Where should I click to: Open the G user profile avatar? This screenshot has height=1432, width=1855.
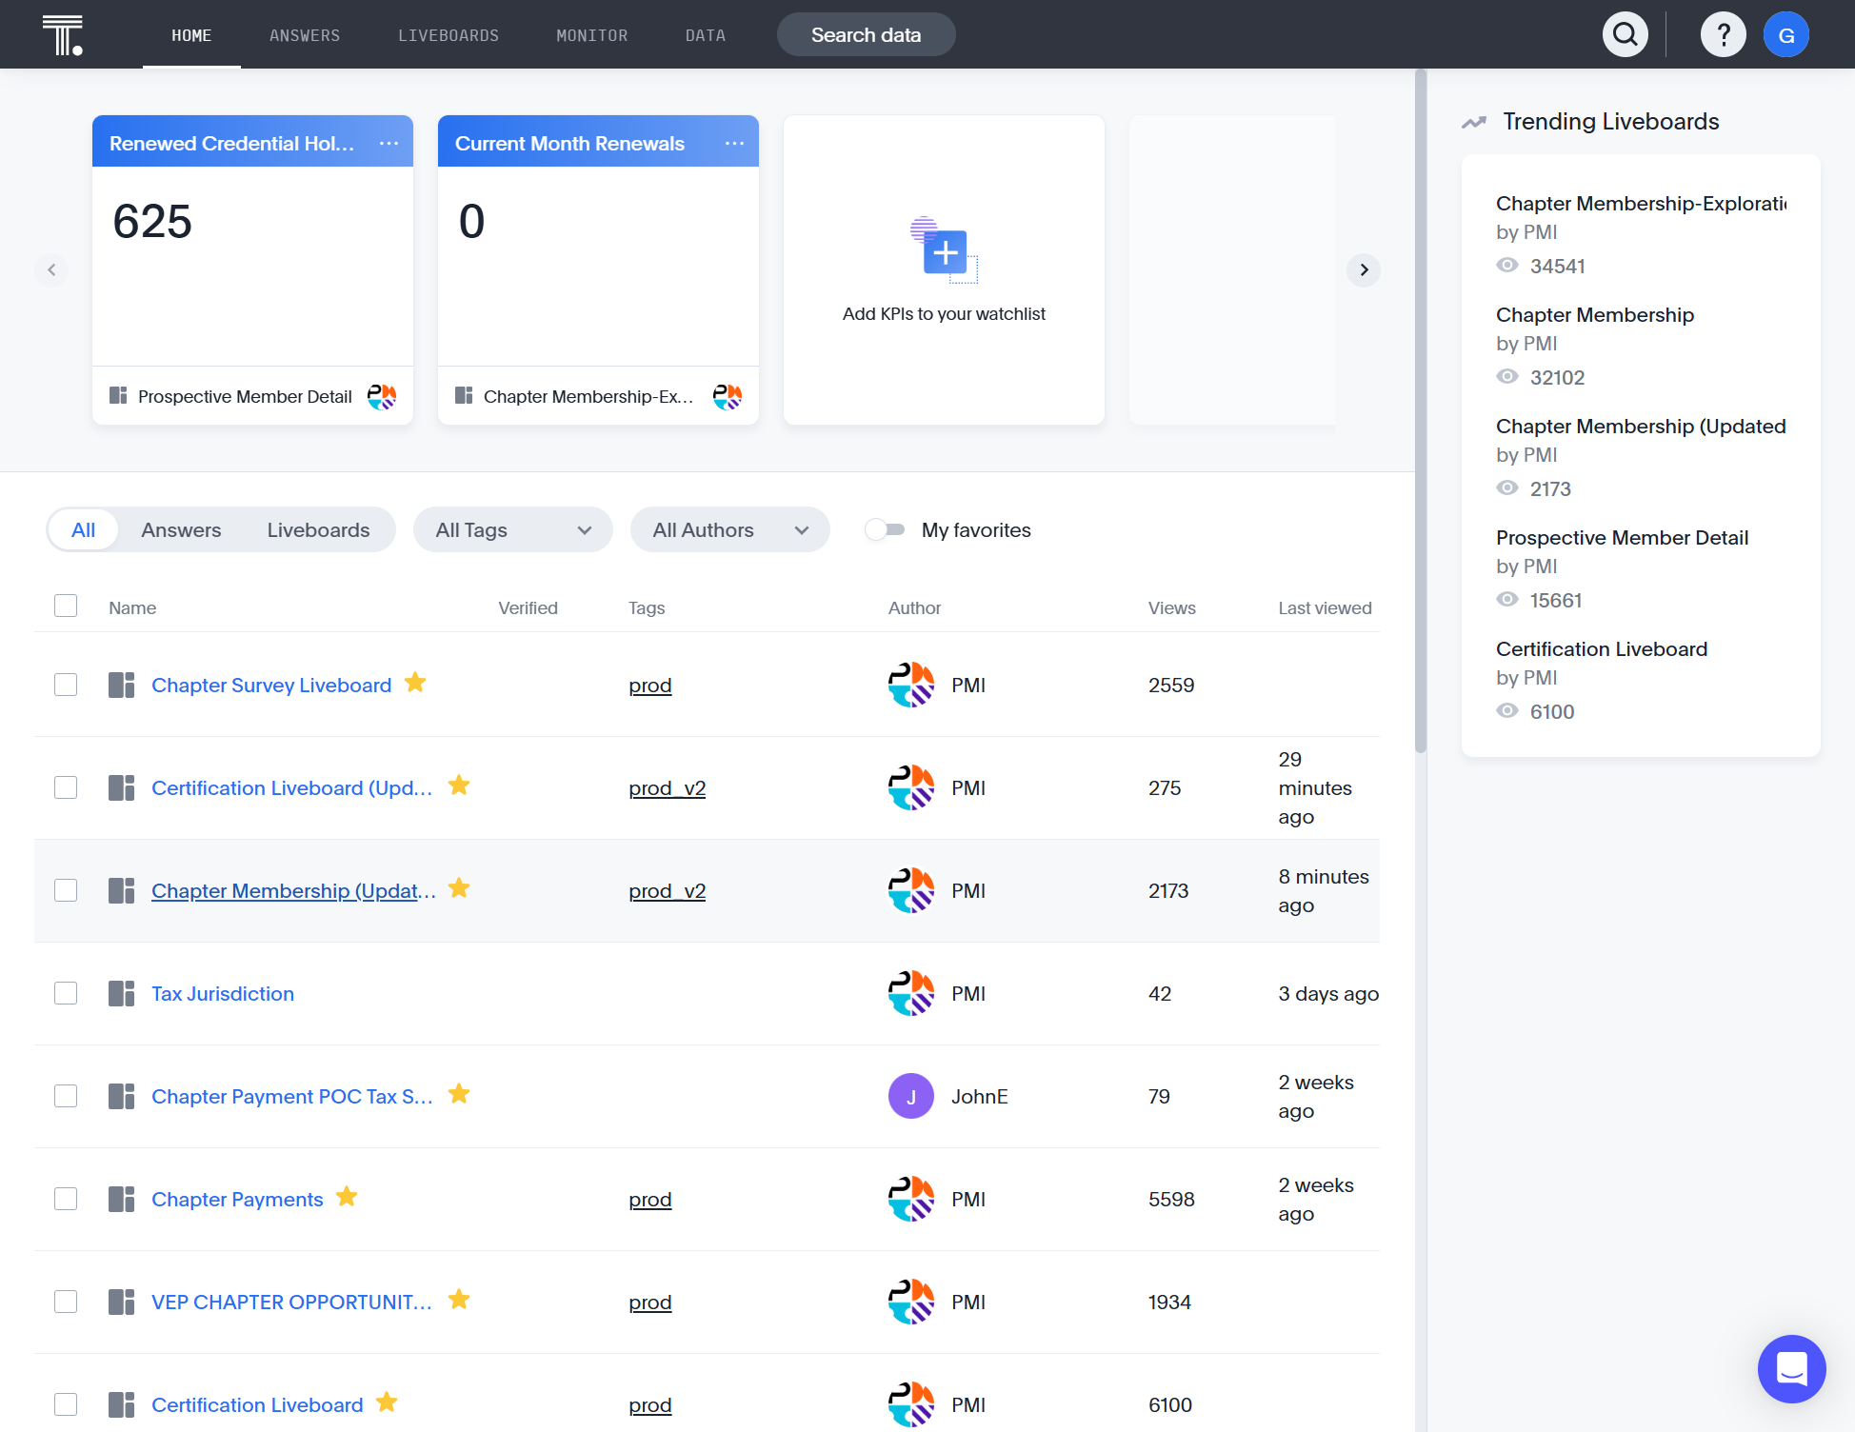(1786, 35)
